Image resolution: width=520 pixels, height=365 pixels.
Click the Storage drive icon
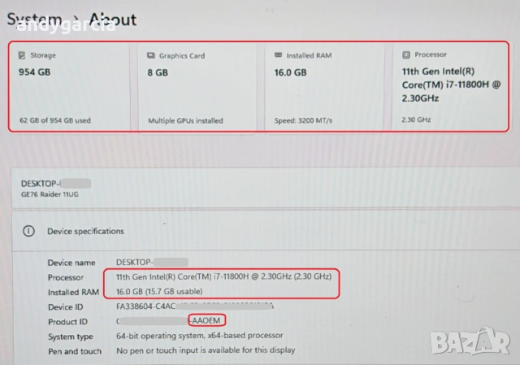click(x=22, y=55)
